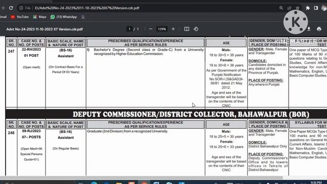
Task: Click the horizontal scrollbar below the PDF
Action: point(141,177)
